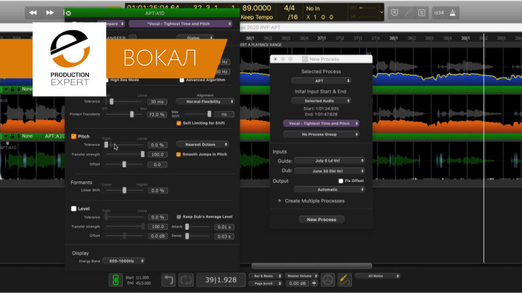Viewport: 522px width, 293px height.
Task: Enable the Fix Offset checkbox
Action: 341,181
